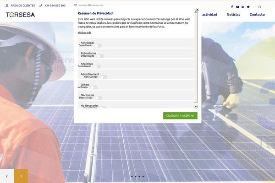Open the Área de Clientes link
The height and width of the screenshot is (183, 275).
point(23,5)
